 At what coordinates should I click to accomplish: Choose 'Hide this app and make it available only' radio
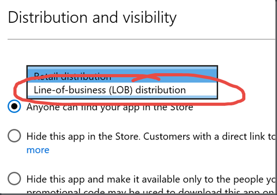[x=14, y=178]
